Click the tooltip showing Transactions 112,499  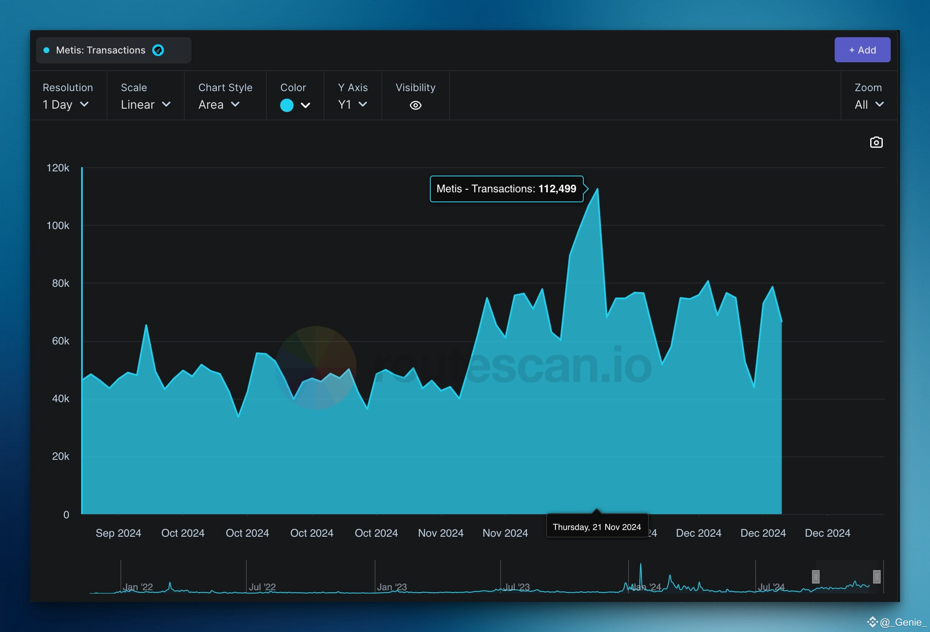pyautogui.click(x=506, y=189)
